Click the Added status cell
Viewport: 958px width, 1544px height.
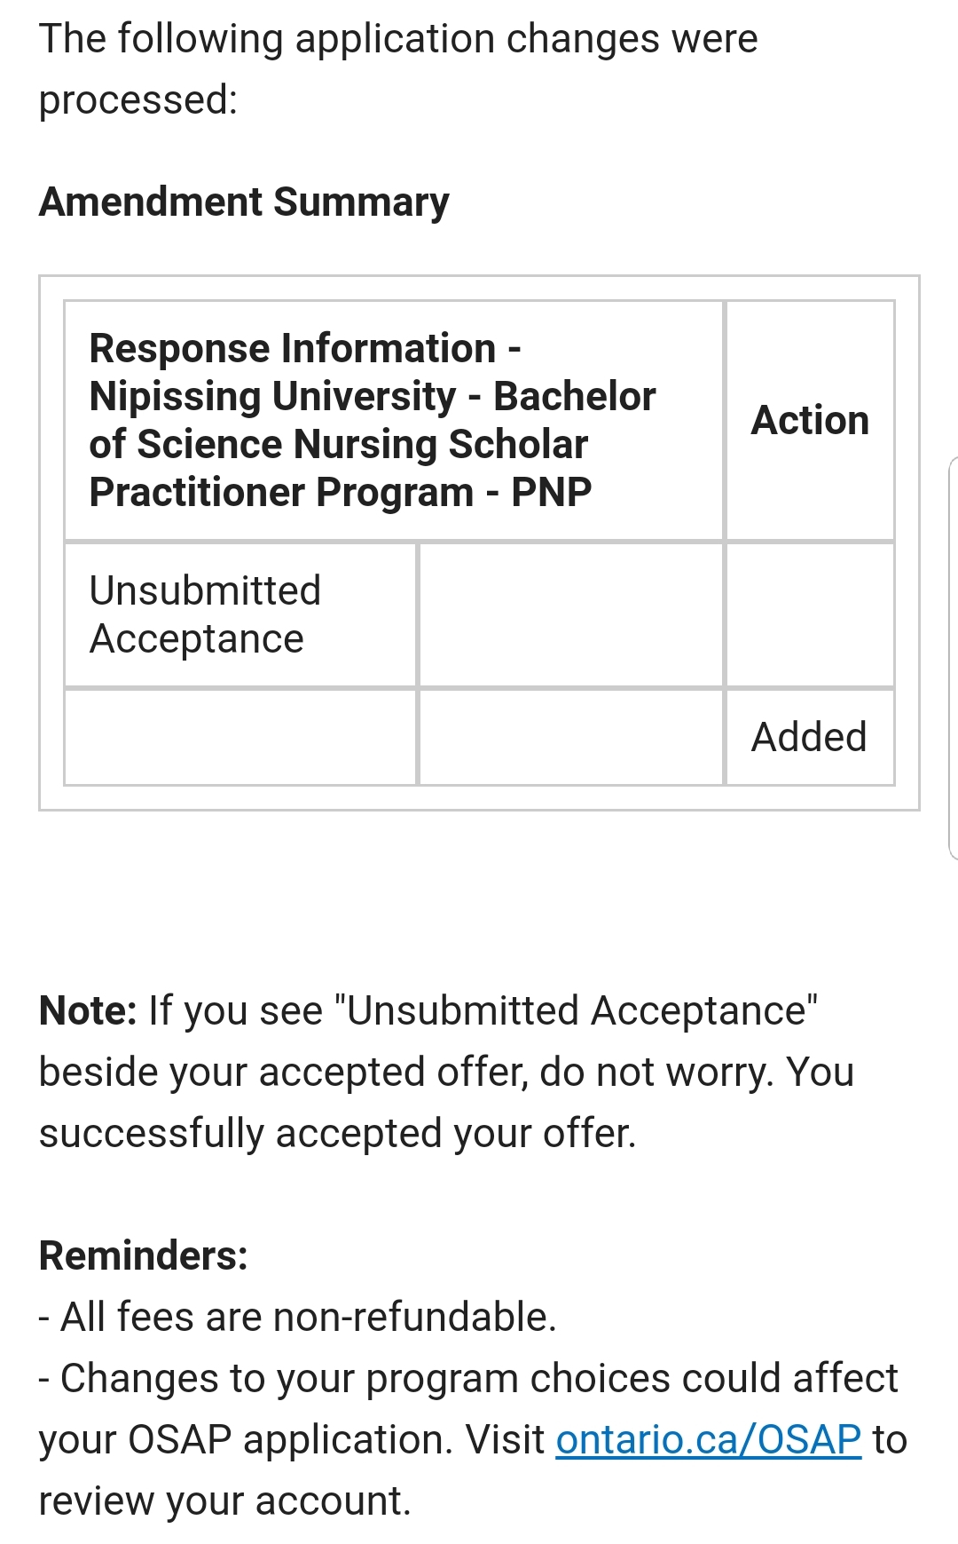pos(809,737)
